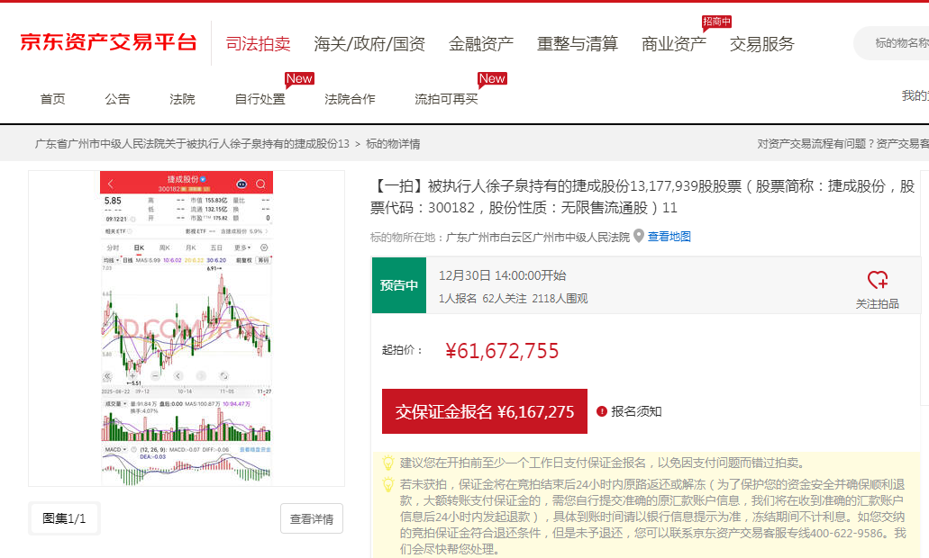Open 商业资产 section
The width and height of the screenshot is (929, 558).
point(674,44)
